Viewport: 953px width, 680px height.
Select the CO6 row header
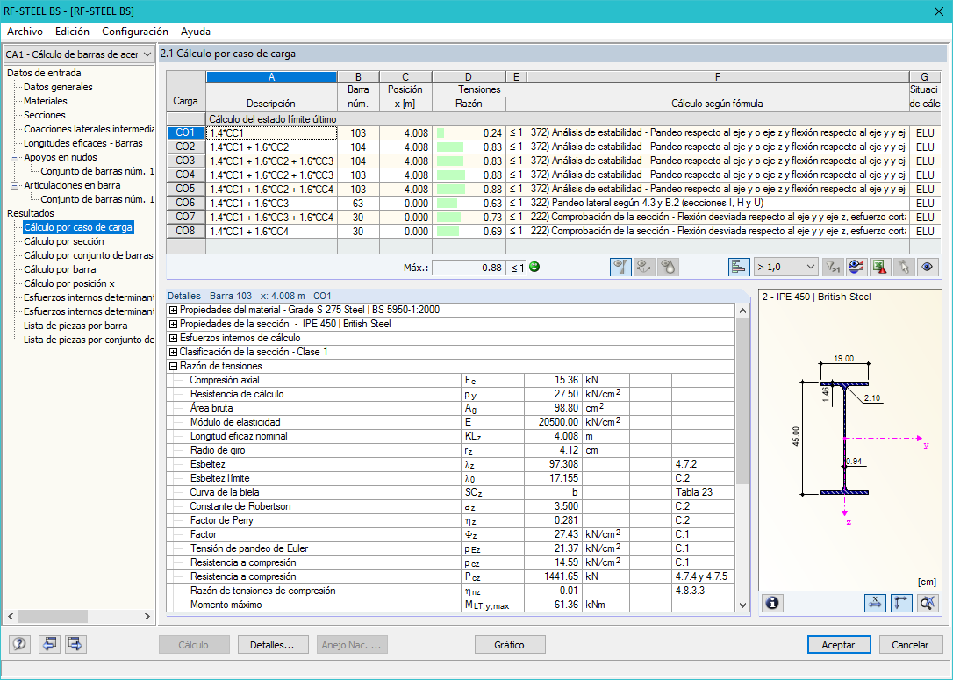click(186, 203)
